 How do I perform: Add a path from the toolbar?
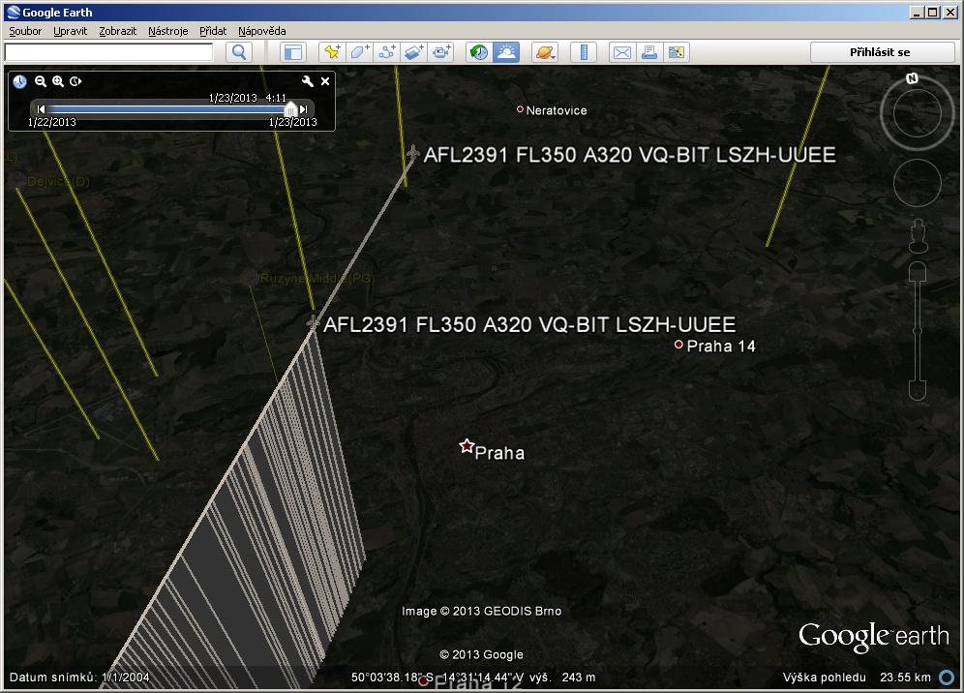coord(387,52)
